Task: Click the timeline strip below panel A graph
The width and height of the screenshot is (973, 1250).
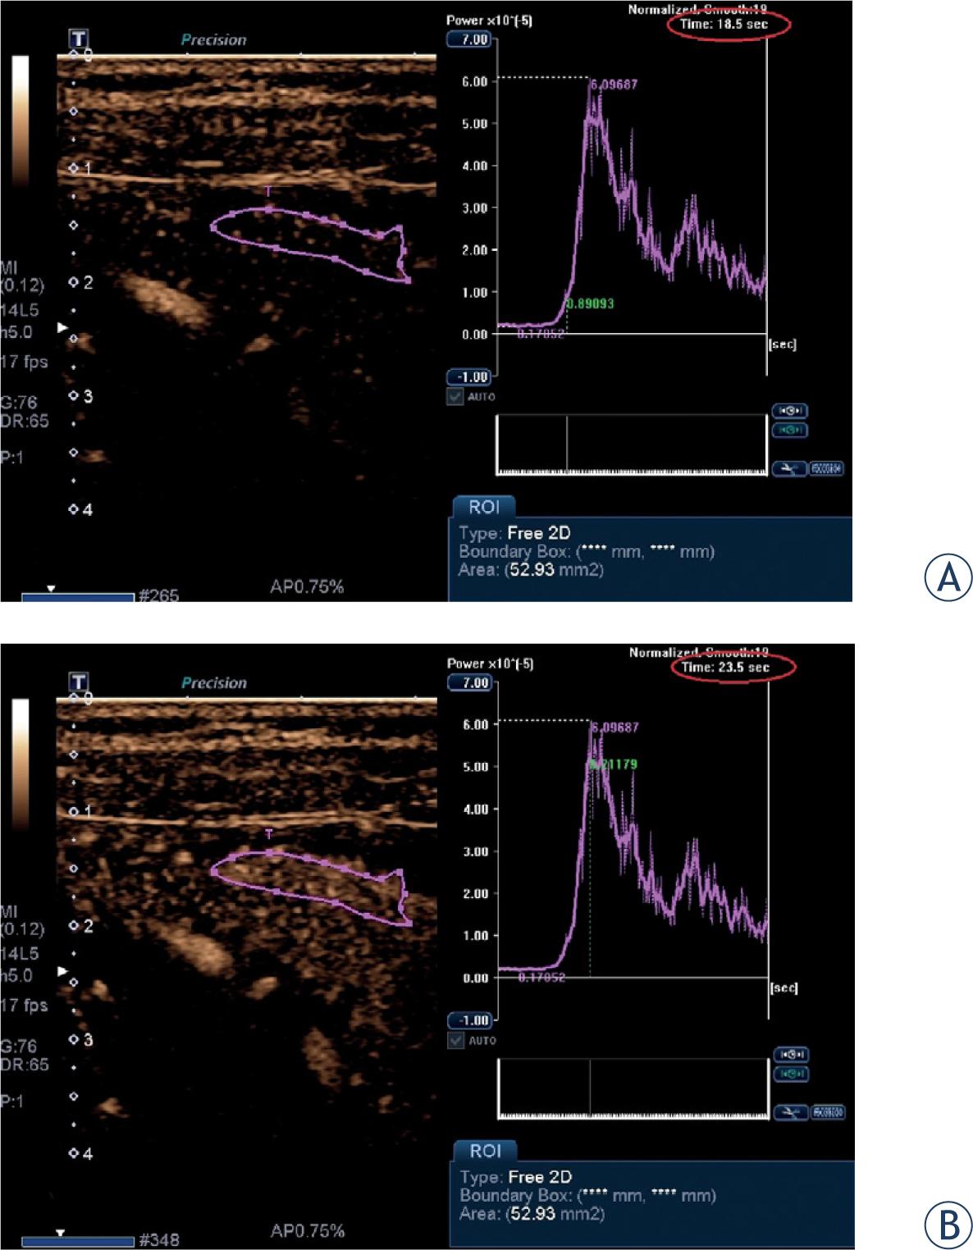Action: [632, 445]
